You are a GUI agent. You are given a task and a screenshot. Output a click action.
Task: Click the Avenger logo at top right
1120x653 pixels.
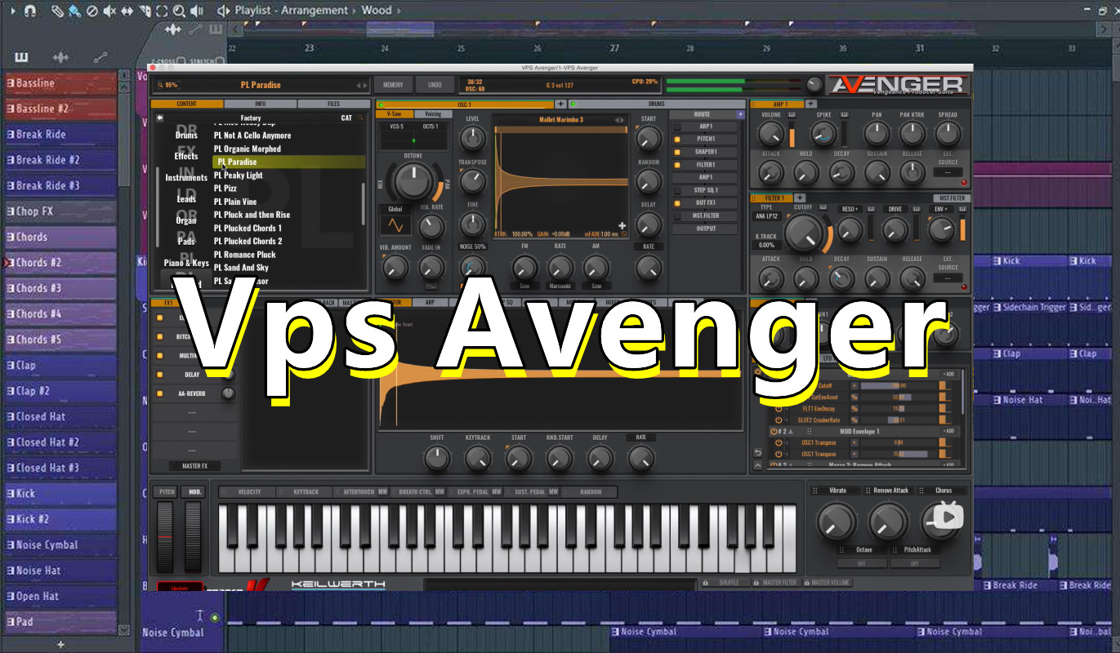897,86
